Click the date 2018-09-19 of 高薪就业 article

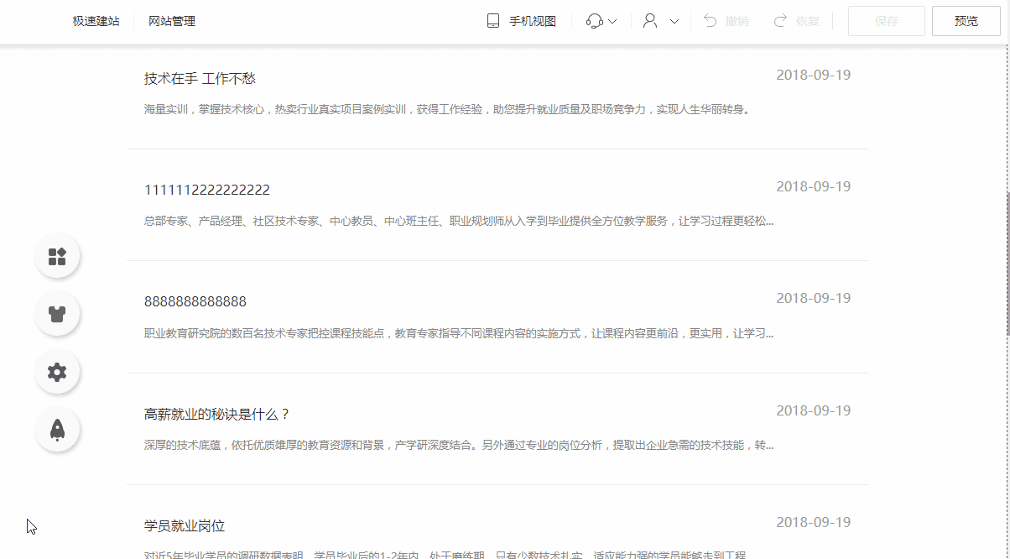click(813, 410)
